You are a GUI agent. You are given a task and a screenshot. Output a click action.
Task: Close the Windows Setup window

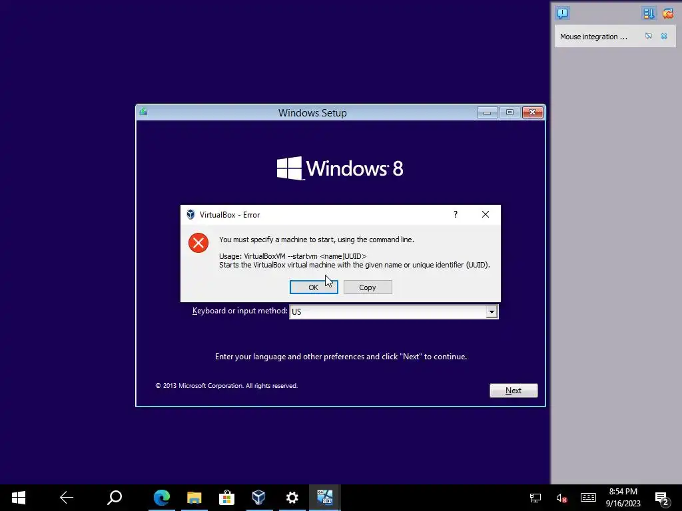(x=532, y=112)
